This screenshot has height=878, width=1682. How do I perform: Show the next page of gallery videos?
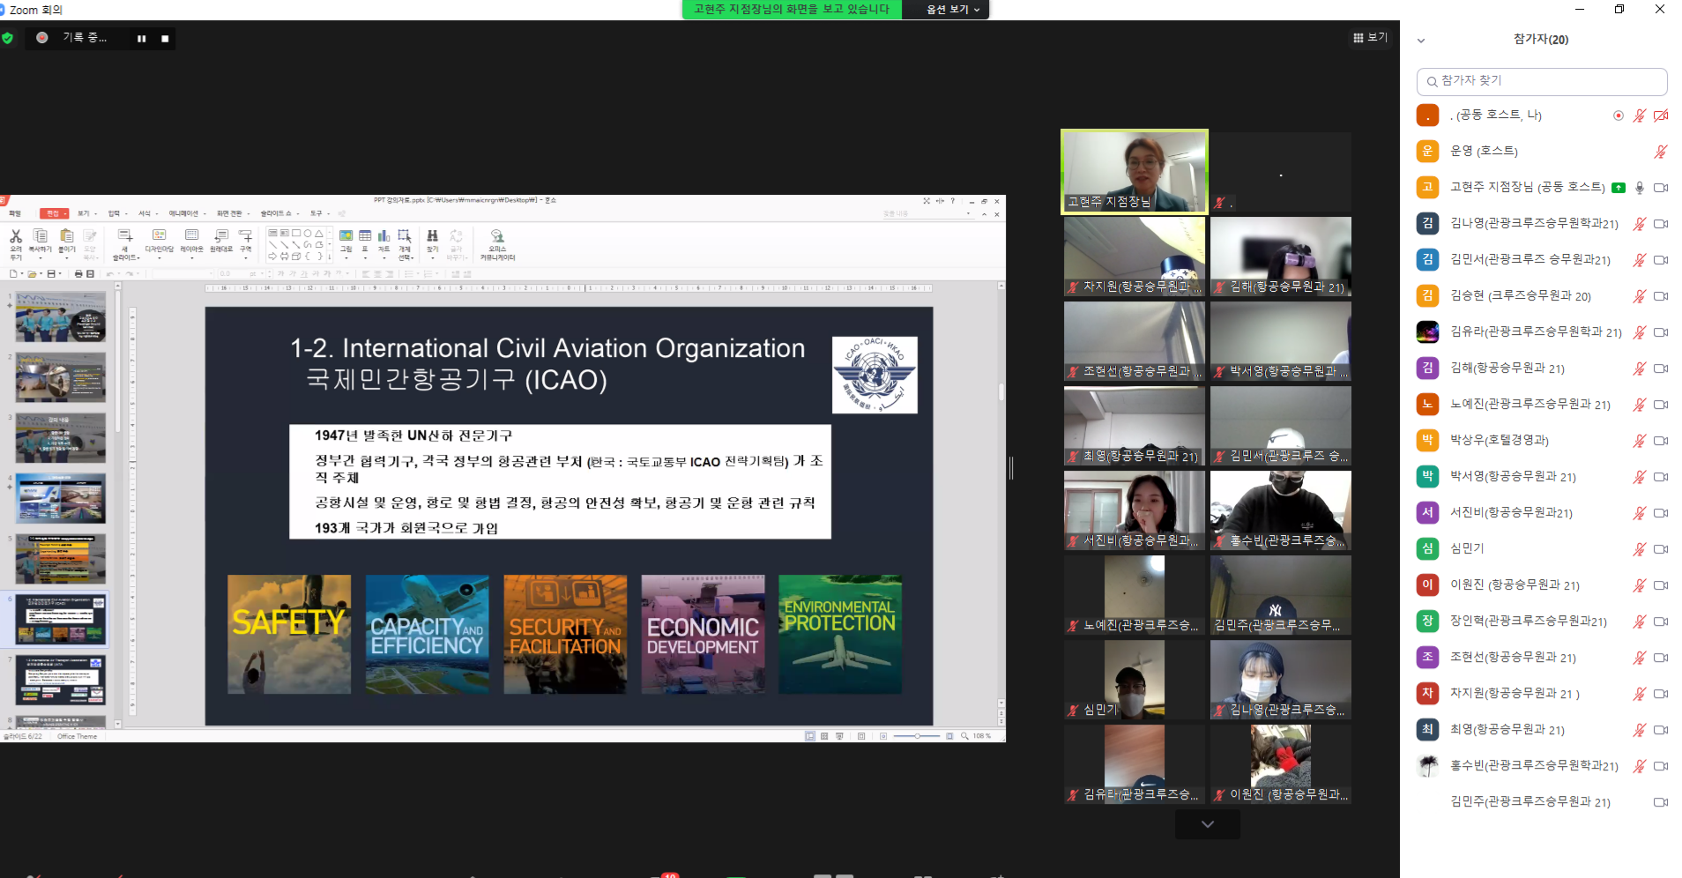pos(1207,824)
